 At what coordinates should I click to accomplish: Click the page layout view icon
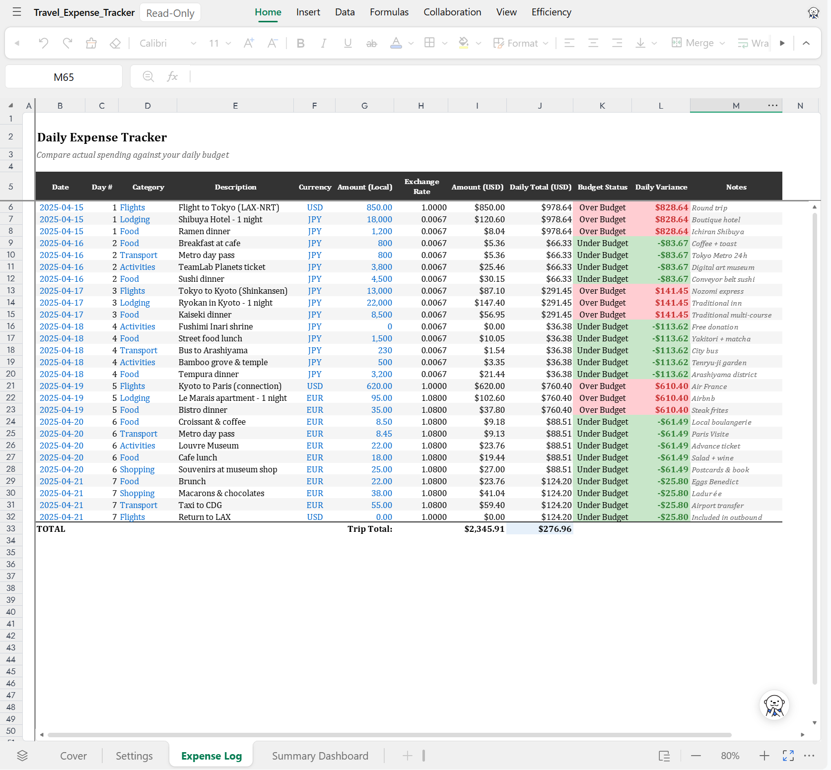pos(664,756)
